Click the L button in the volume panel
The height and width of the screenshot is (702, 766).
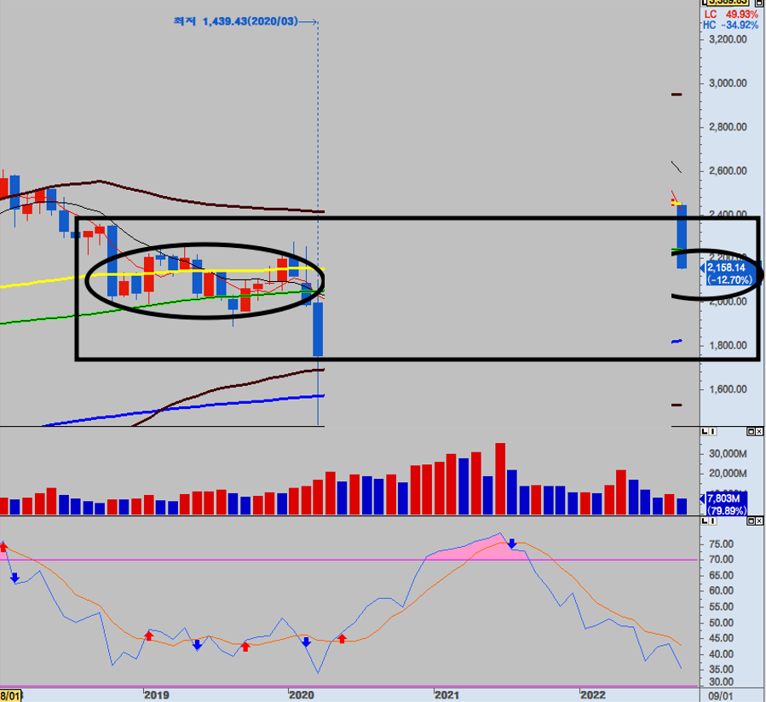[x=705, y=431]
